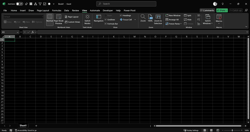Image resolution: width=250 pixels, height=132 pixels.
Task: Uncheck the Headings checkbox
Action: point(121,16)
